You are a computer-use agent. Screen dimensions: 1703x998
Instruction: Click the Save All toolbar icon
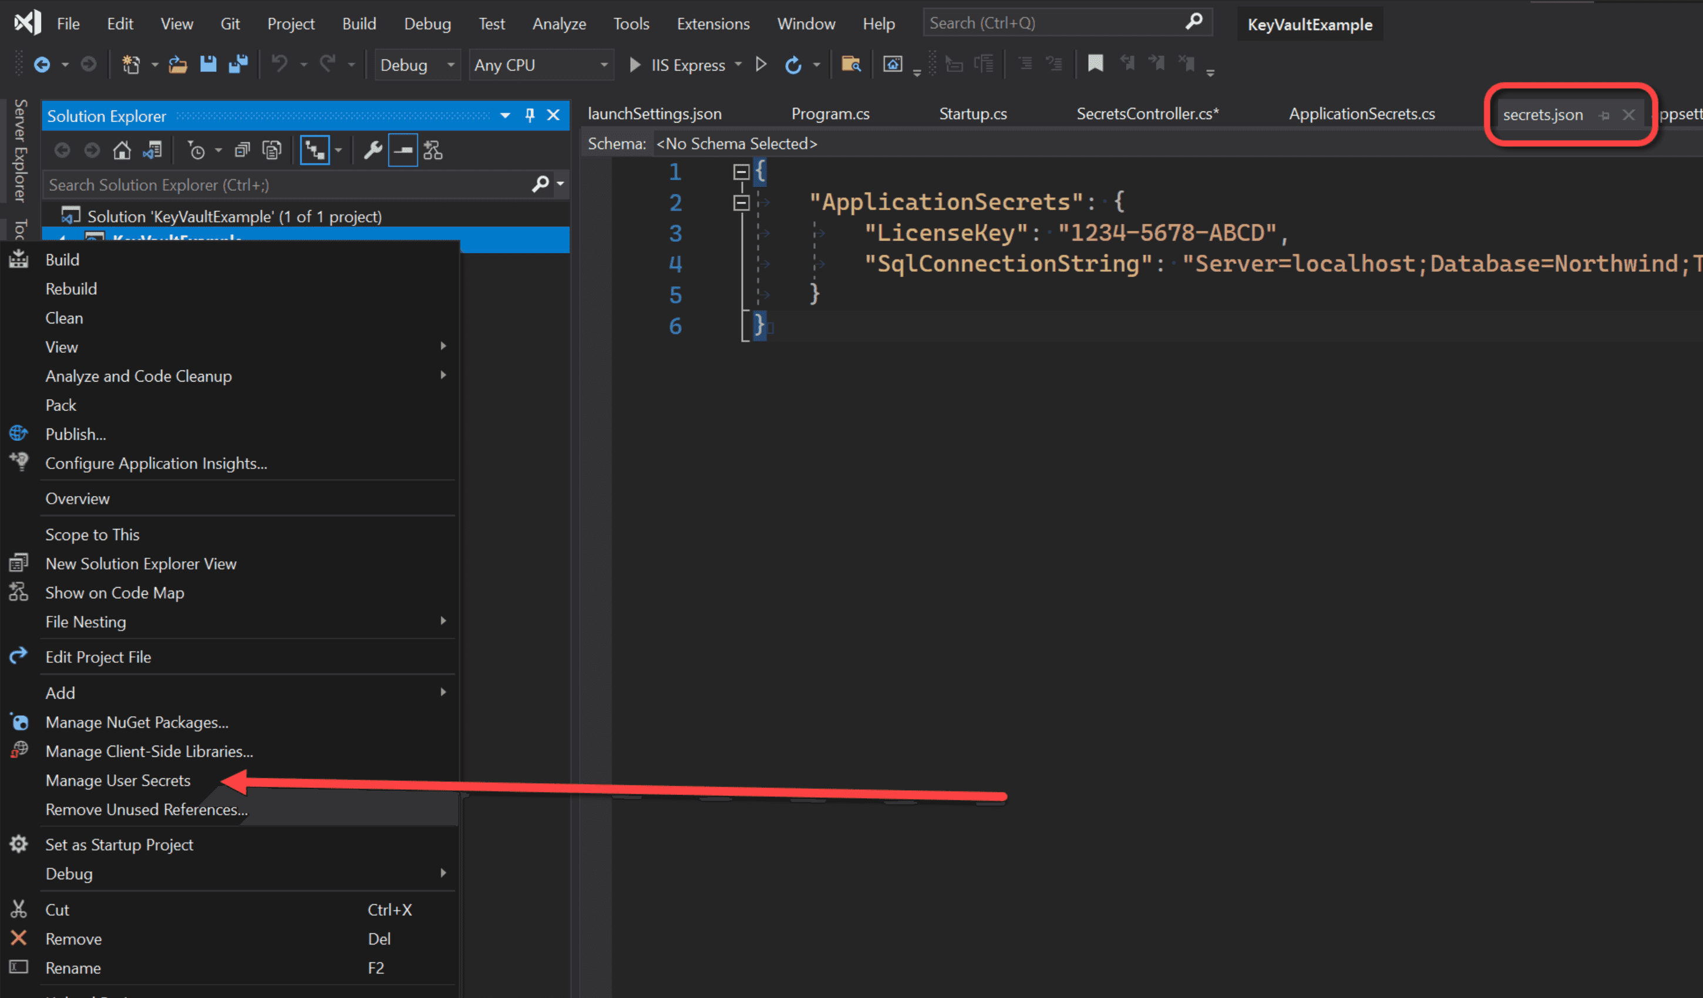pyautogui.click(x=238, y=64)
